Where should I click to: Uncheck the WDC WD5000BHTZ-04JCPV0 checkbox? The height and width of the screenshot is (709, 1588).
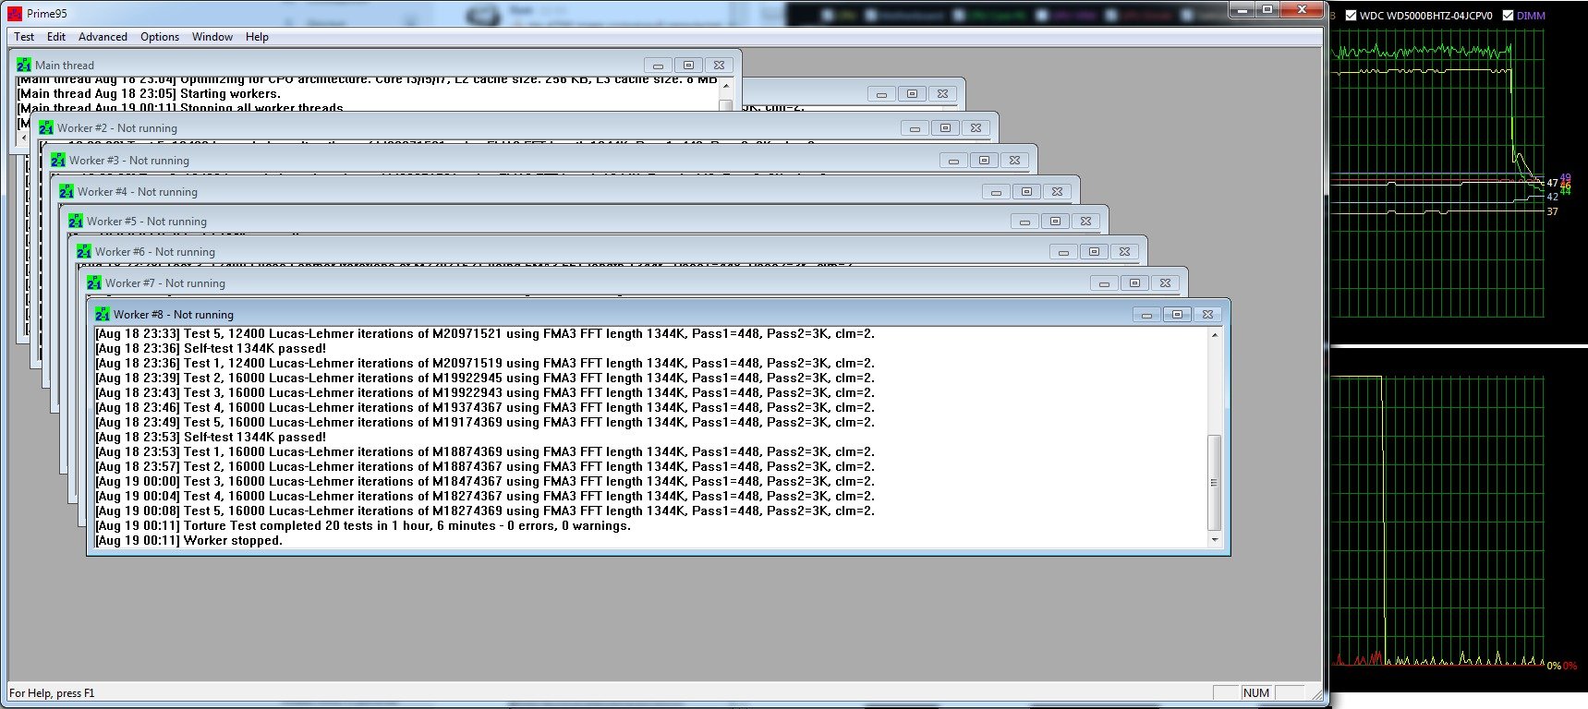tap(1352, 16)
